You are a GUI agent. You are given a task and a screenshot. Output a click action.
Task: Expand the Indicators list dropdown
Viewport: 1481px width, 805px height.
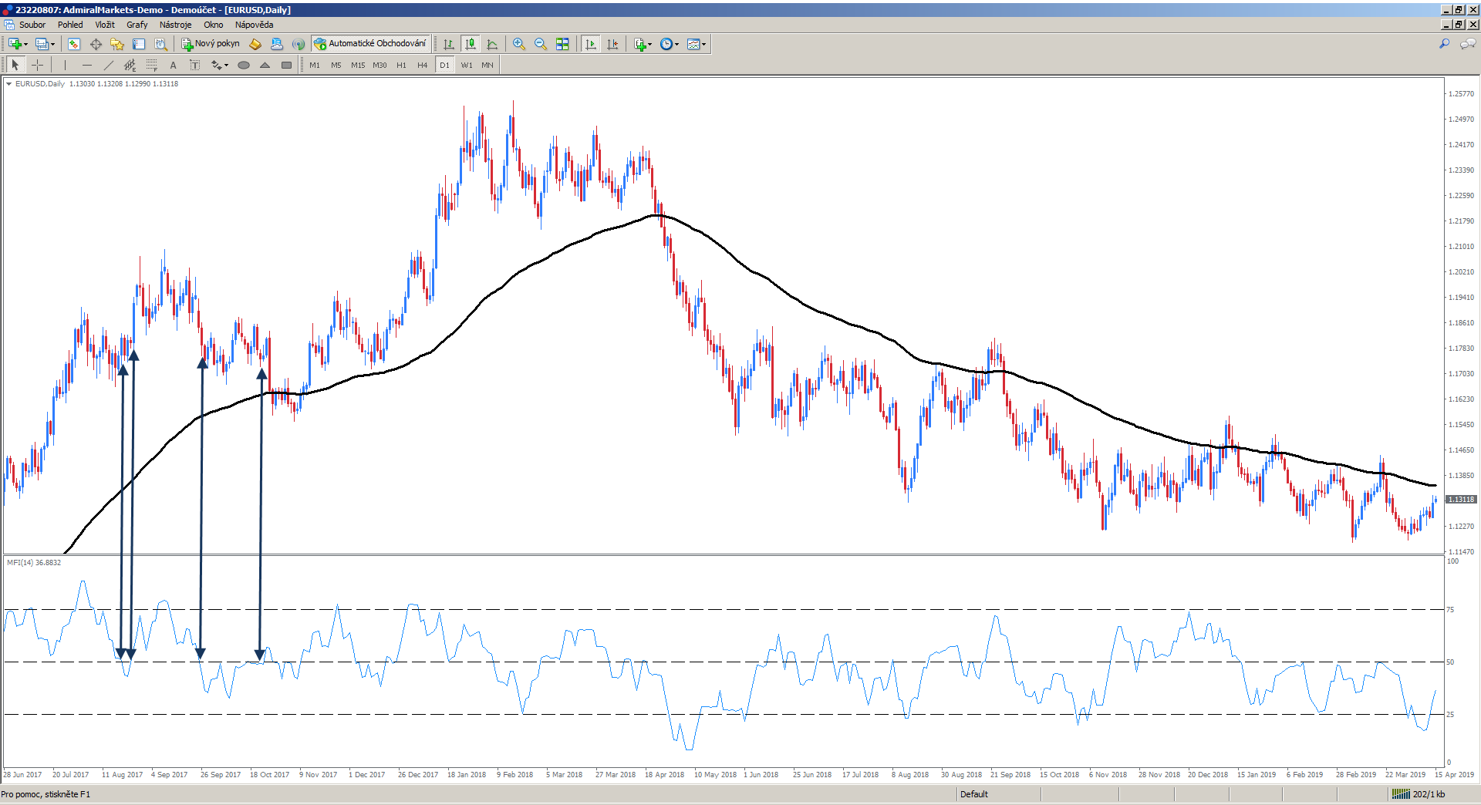[643, 44]
